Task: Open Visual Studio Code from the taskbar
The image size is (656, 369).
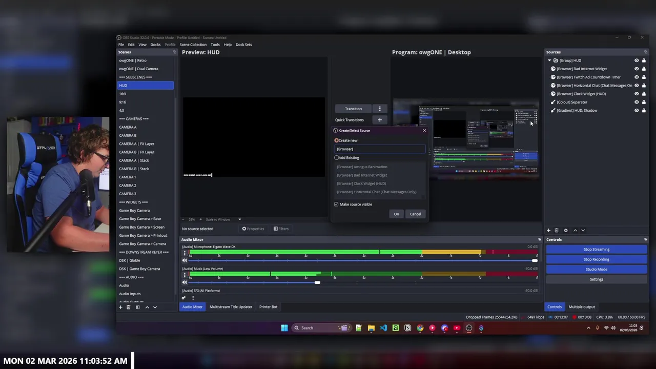Action: [383, 328]
